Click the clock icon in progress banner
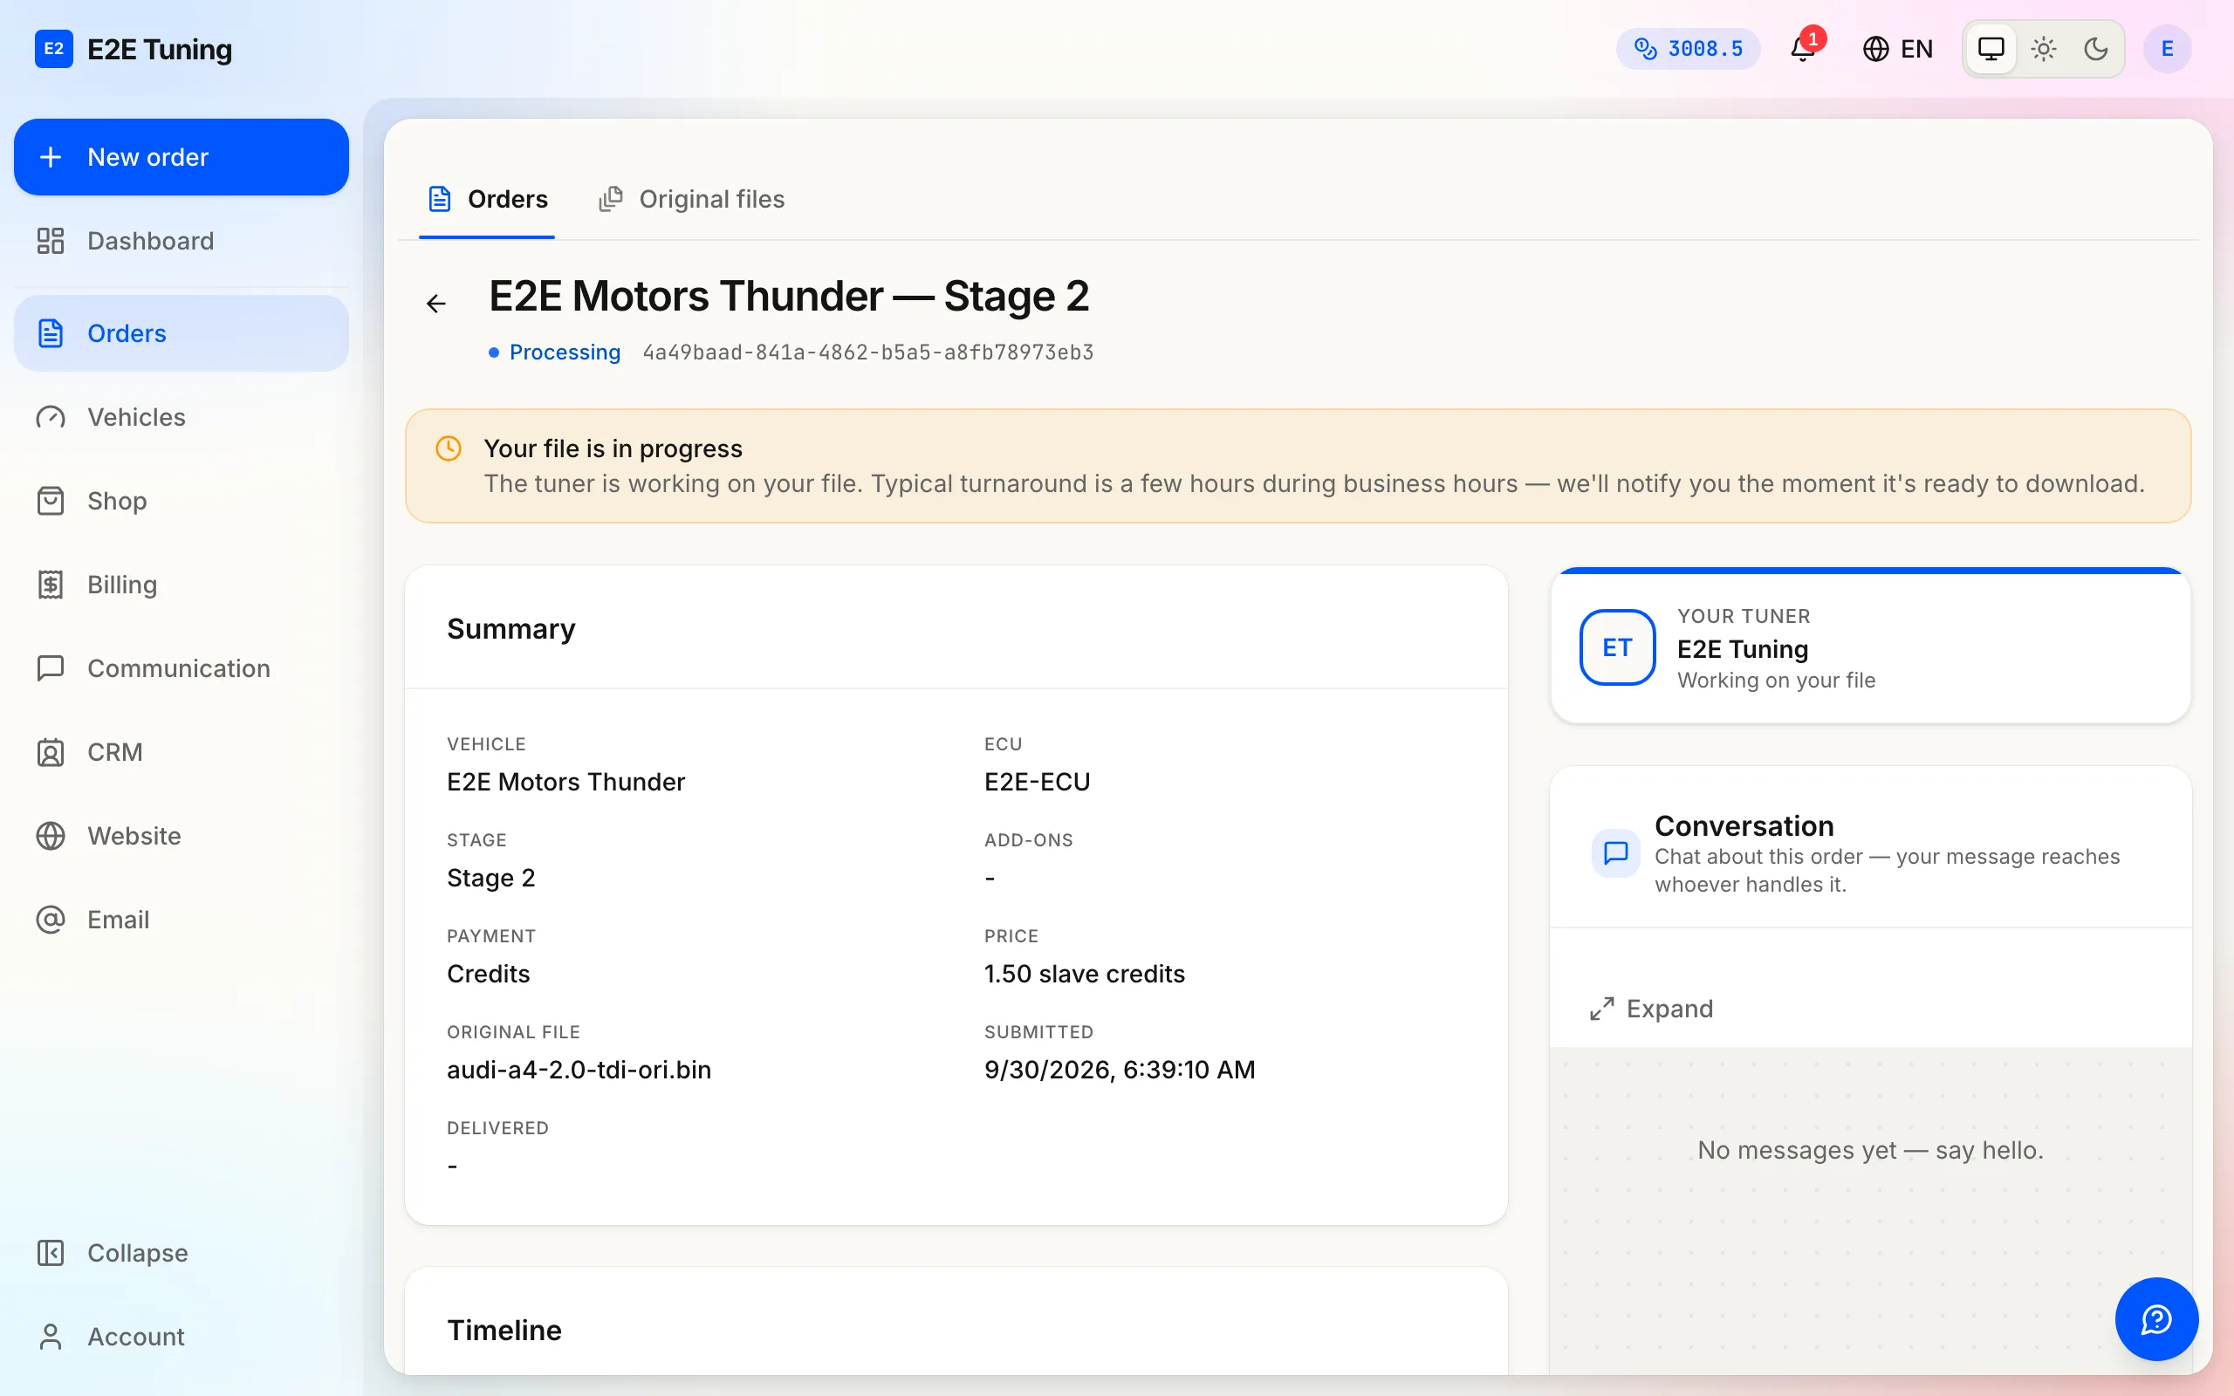 tap(449, 448)
